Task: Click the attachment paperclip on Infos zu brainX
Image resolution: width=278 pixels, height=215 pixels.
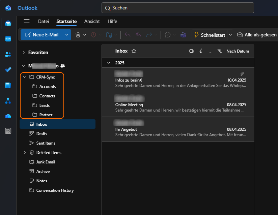Action: [x=242, y=74]
